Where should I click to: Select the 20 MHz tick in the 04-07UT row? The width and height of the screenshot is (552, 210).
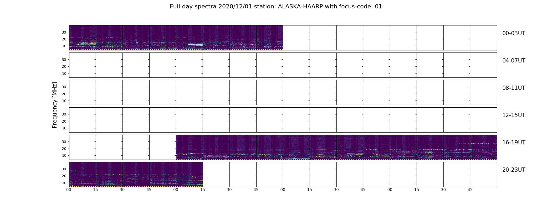(x=64, y=66)
